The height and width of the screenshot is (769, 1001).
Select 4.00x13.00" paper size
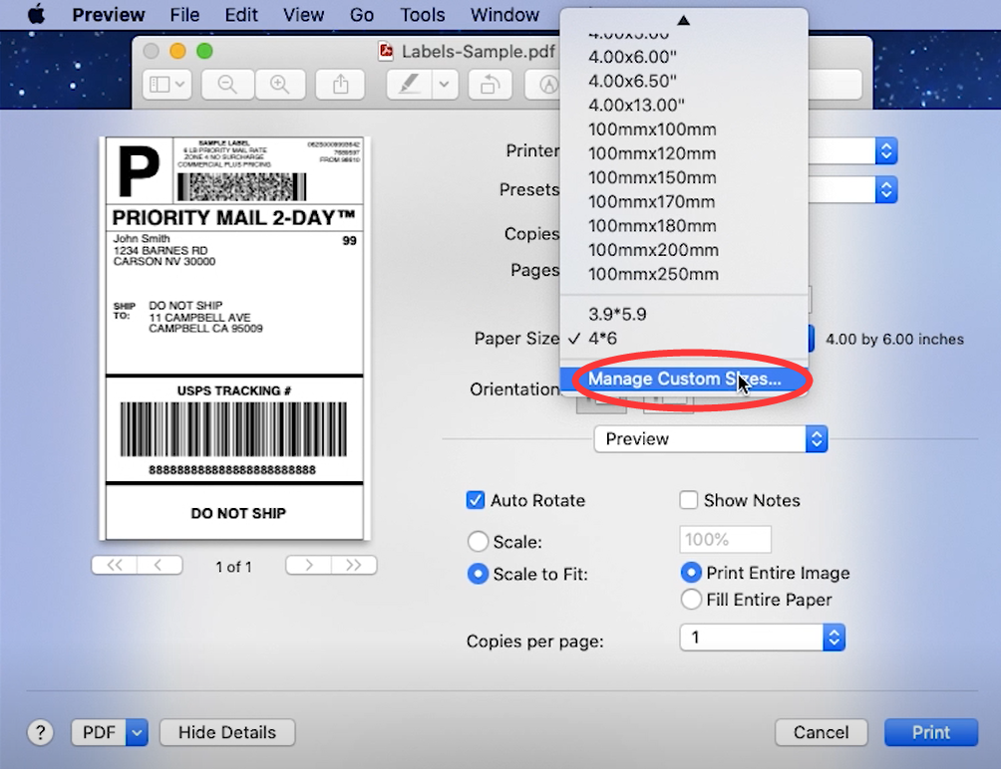click(636, 106)
